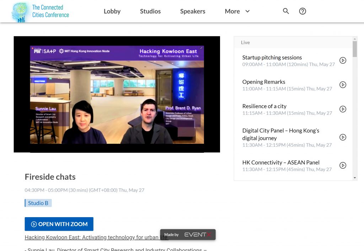This screenshot has height=251, width=364.
Task: Click the chevron next to More
Action: pos(247,11)
